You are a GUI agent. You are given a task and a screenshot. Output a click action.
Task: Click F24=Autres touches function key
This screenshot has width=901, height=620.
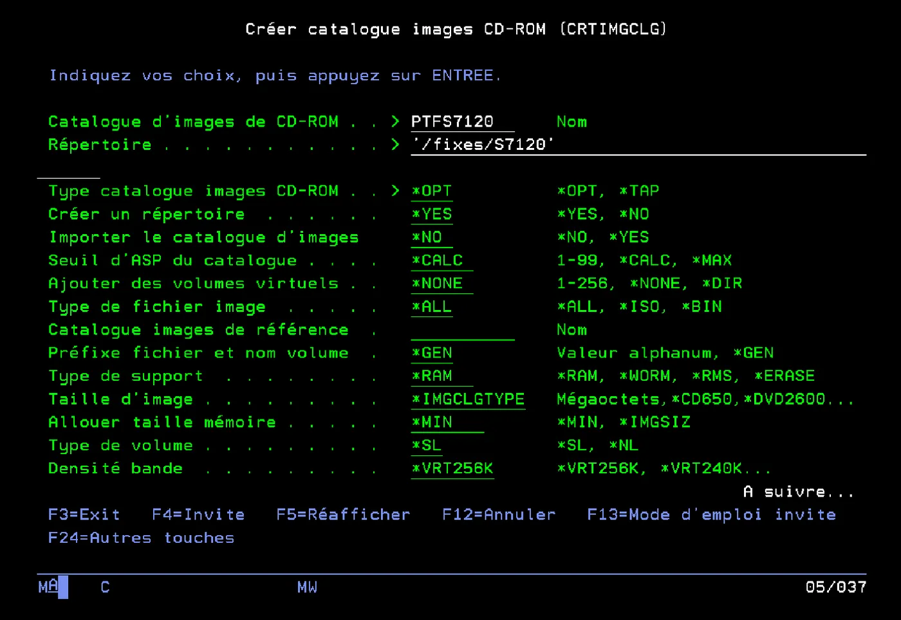pyautogui.click(x=141, y=538)
